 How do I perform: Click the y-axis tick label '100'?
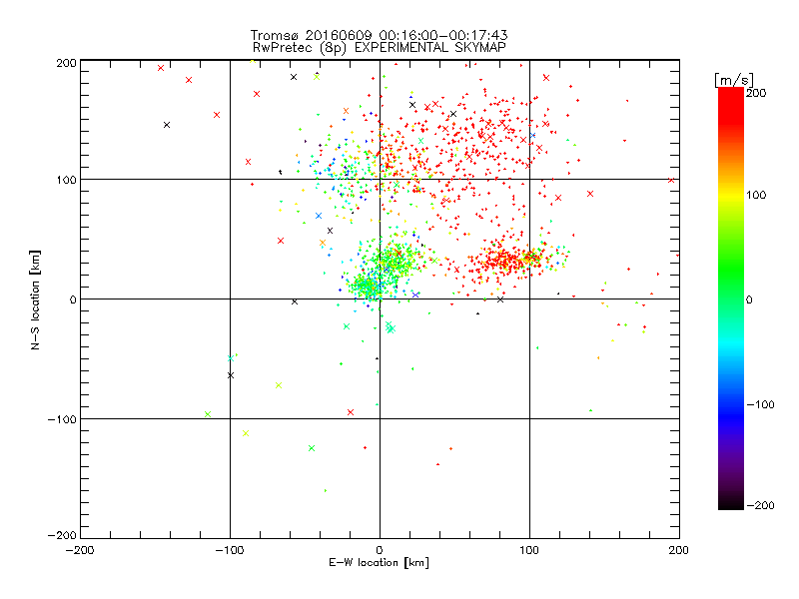[66, 180]
